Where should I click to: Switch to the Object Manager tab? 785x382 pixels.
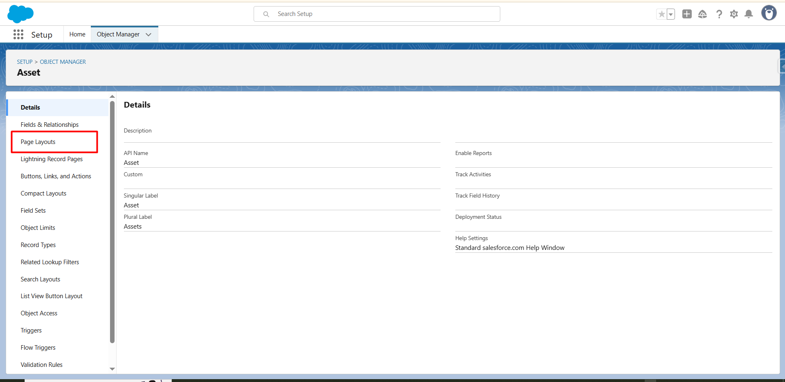click(118, 34)
